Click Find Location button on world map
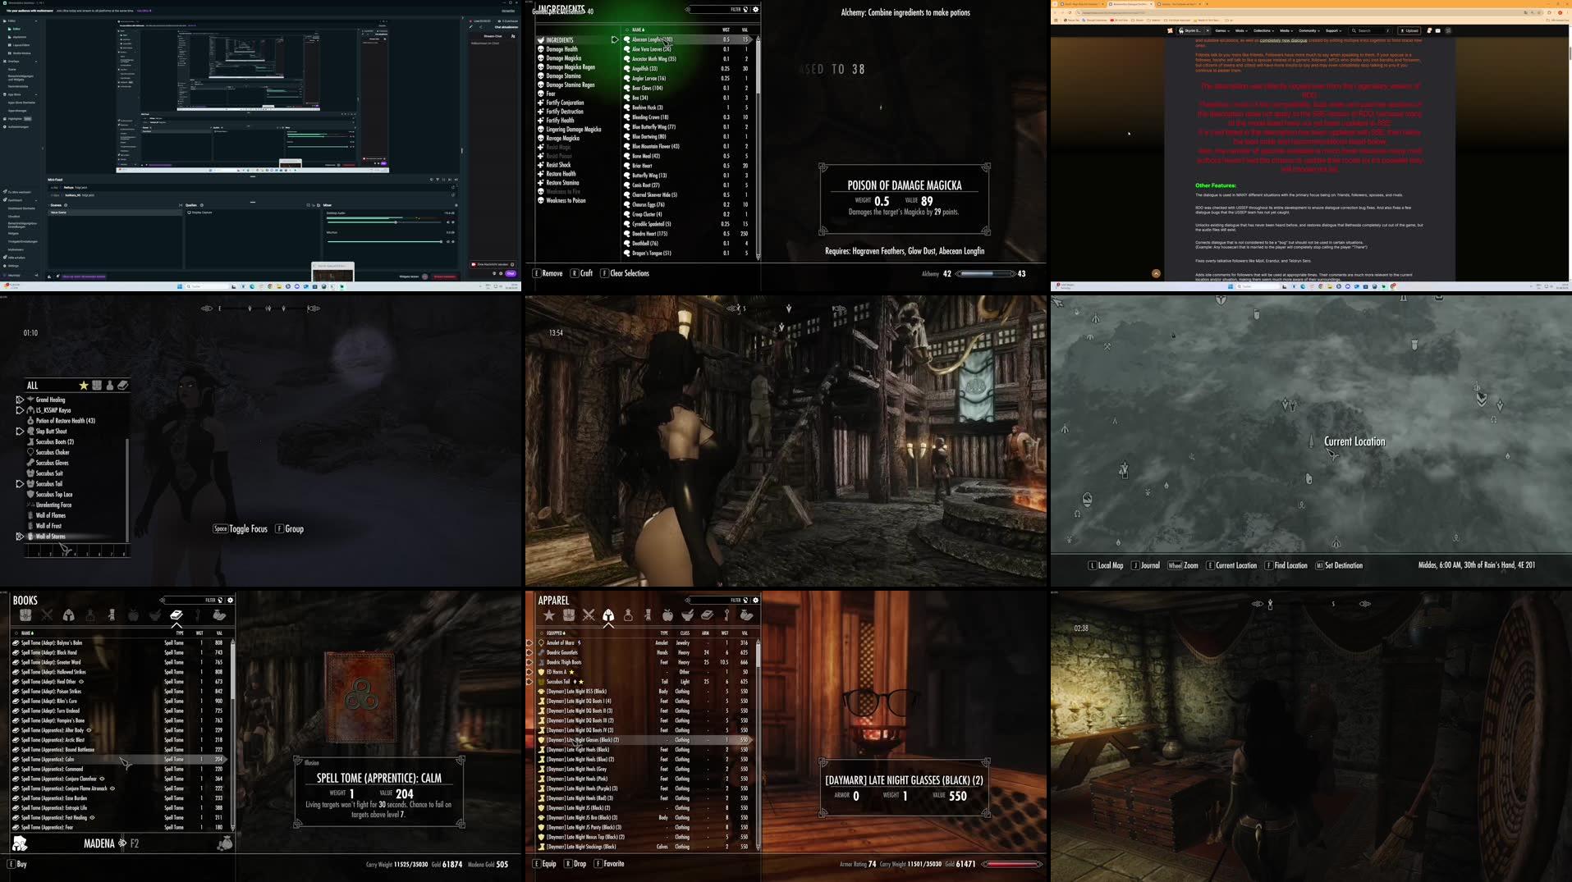Image resolution: width=1572 pixels, height=882 pixels. 1286,565
